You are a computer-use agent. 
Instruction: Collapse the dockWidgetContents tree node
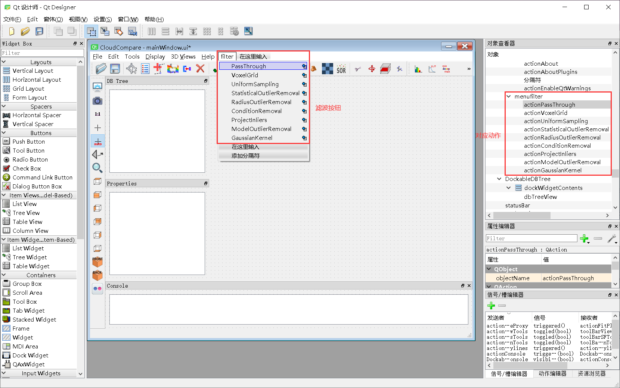[508, 188]
